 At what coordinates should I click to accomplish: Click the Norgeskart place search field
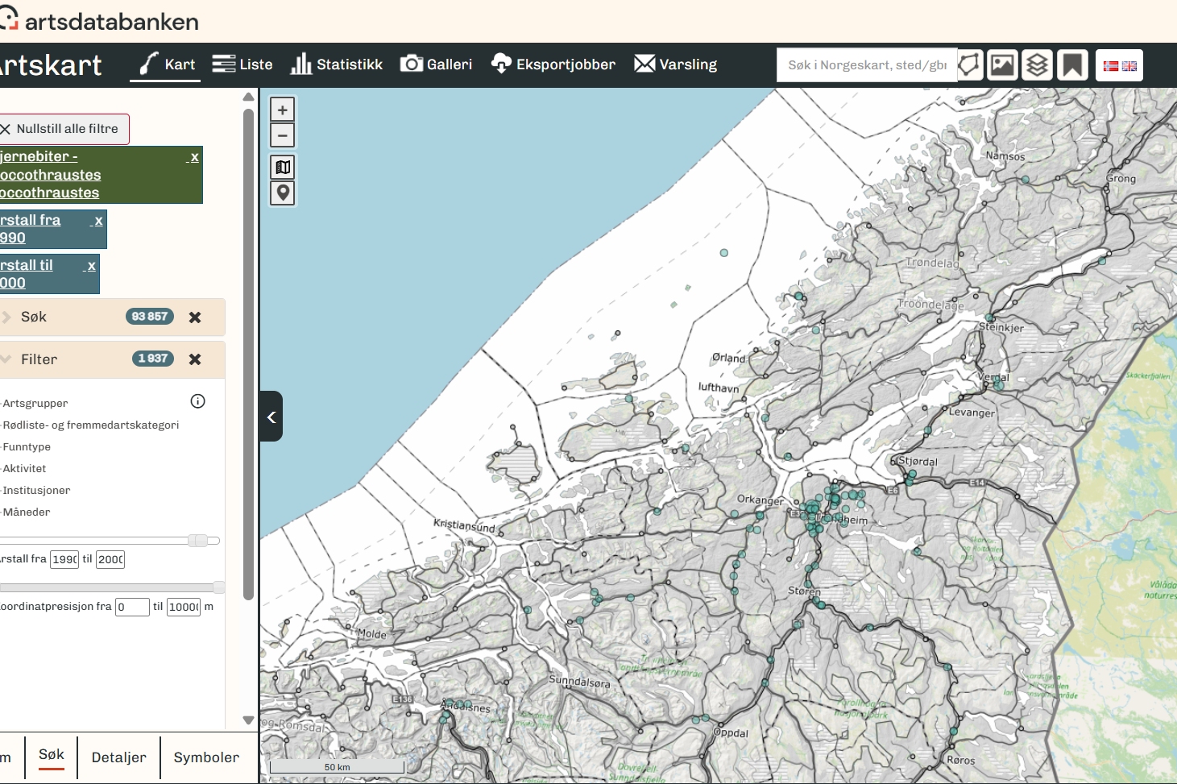866,65
